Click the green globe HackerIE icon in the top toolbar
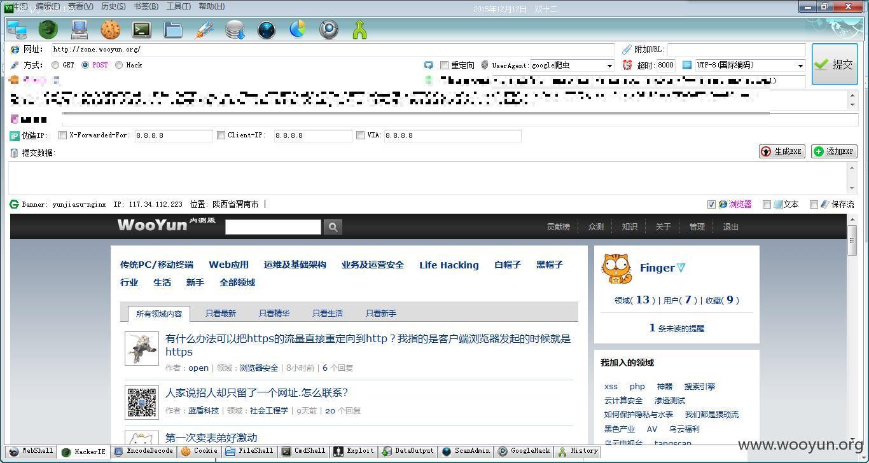869x463 pixels. pos(48,29)
